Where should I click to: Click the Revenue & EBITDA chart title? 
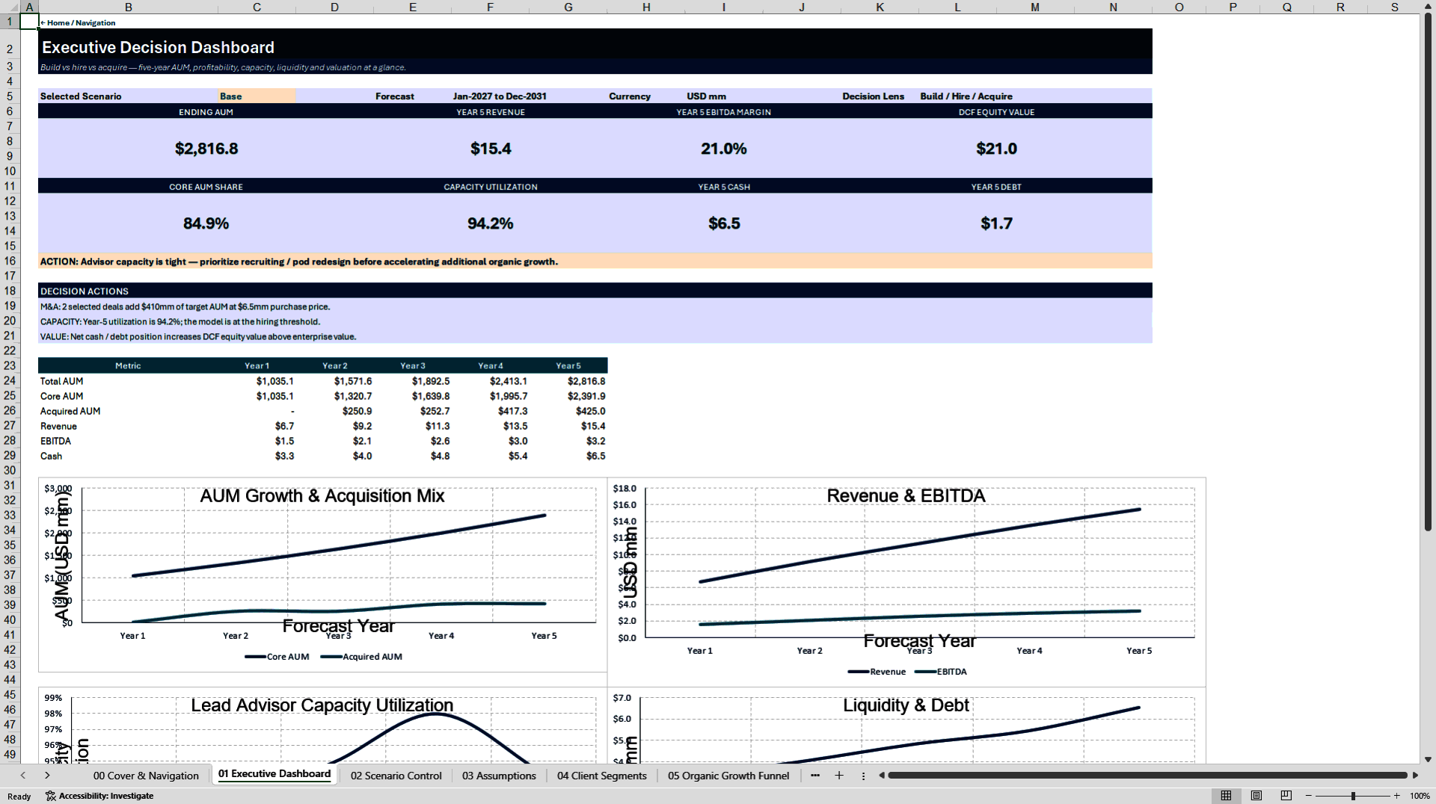[x=906, y=495]
